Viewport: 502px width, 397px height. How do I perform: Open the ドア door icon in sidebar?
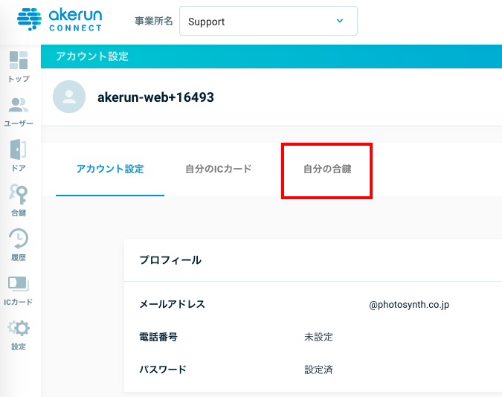tap(19, 149)
